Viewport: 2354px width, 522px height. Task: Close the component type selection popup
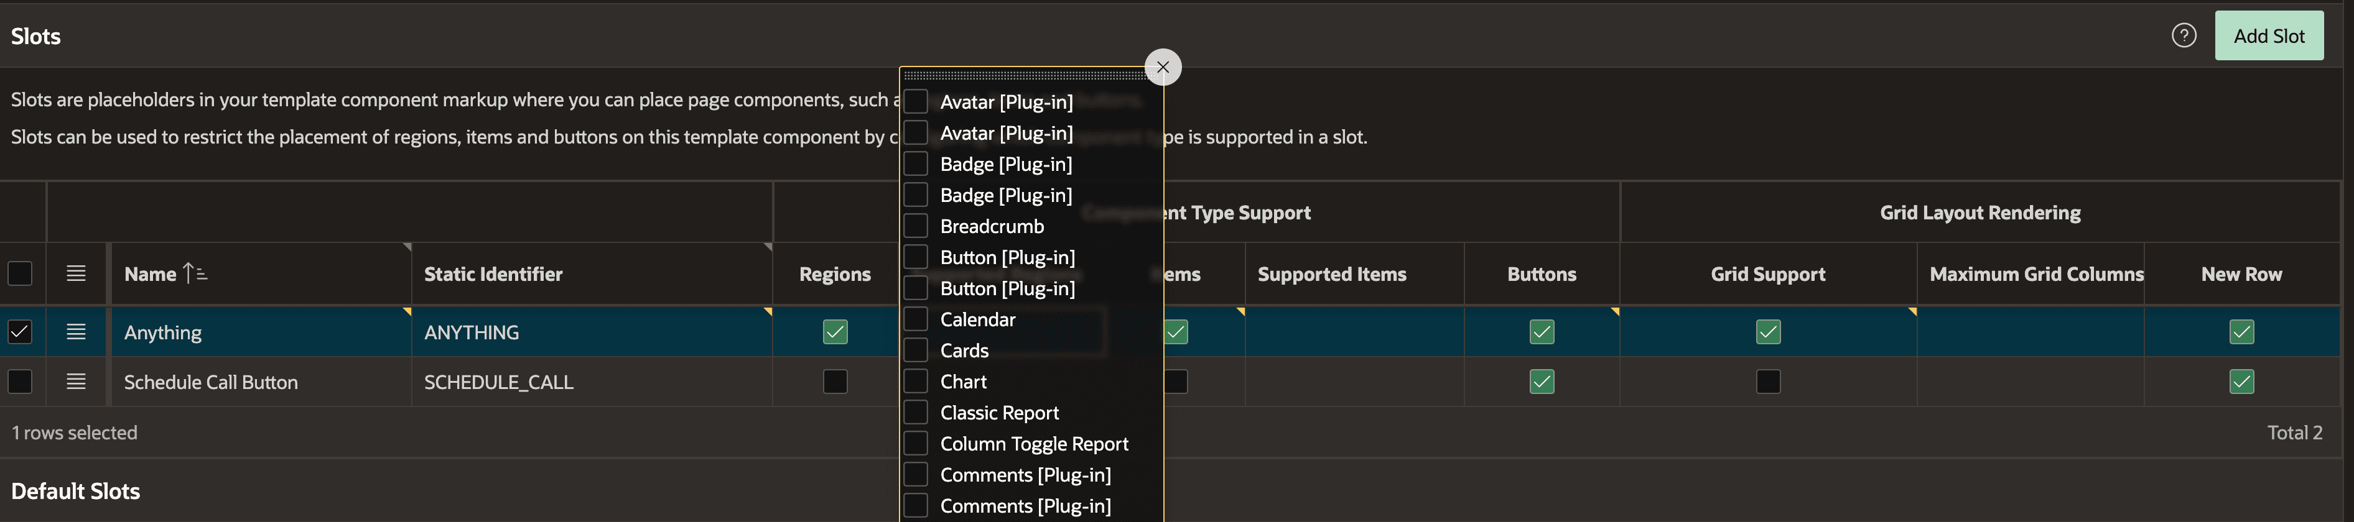click(x=1162, y=66)
